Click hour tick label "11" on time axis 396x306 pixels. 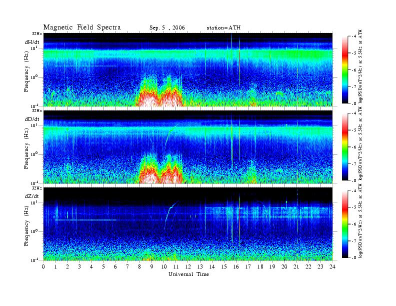(176, 266)
